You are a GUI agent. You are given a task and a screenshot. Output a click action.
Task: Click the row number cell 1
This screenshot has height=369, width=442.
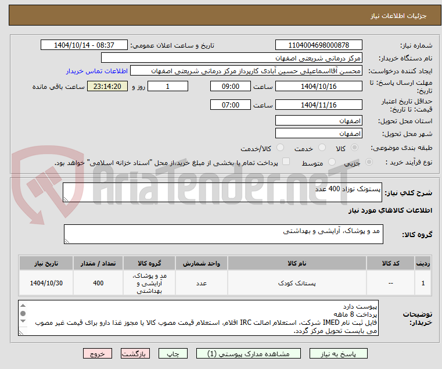(423, 283)
